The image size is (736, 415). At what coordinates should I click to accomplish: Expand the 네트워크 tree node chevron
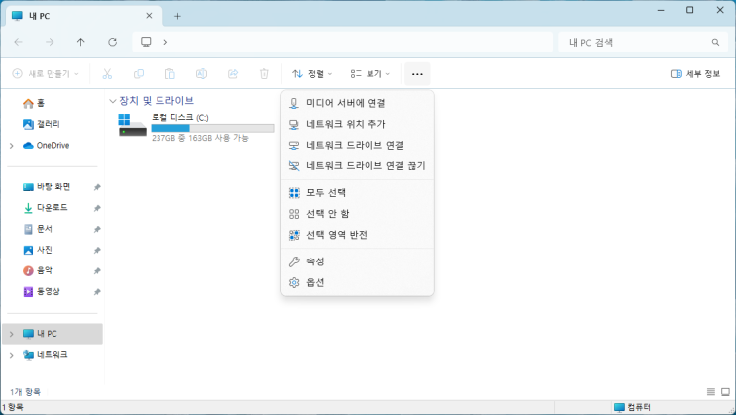click(x=11, y=355)
